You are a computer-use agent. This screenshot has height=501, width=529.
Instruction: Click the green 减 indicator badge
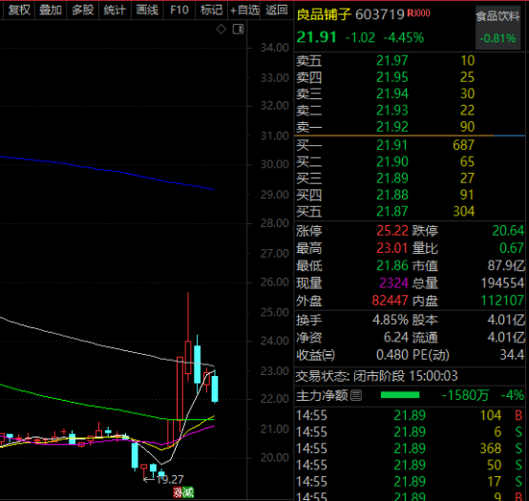(188, 492)
